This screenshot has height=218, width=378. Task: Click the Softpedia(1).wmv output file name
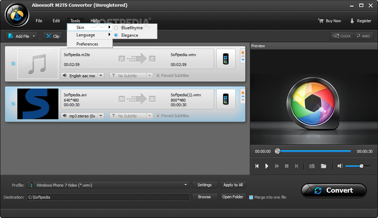pyautogui.click(x=186, y=95)
